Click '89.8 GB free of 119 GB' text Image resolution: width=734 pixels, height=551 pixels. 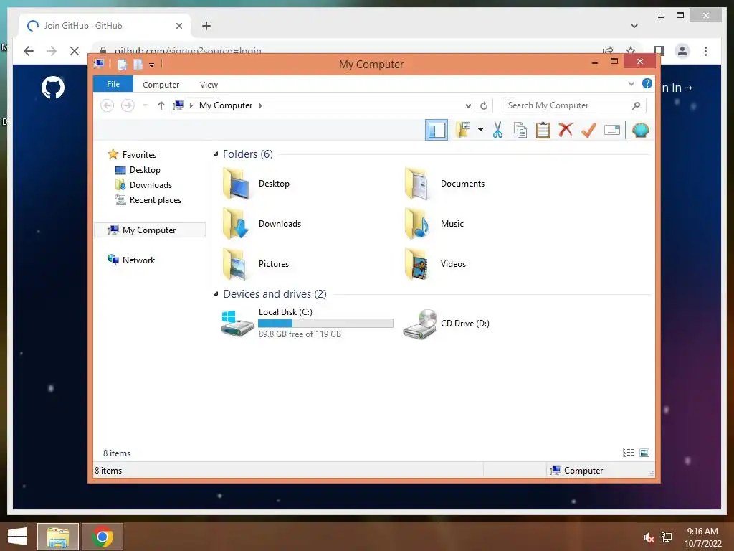tap(300, 334)
